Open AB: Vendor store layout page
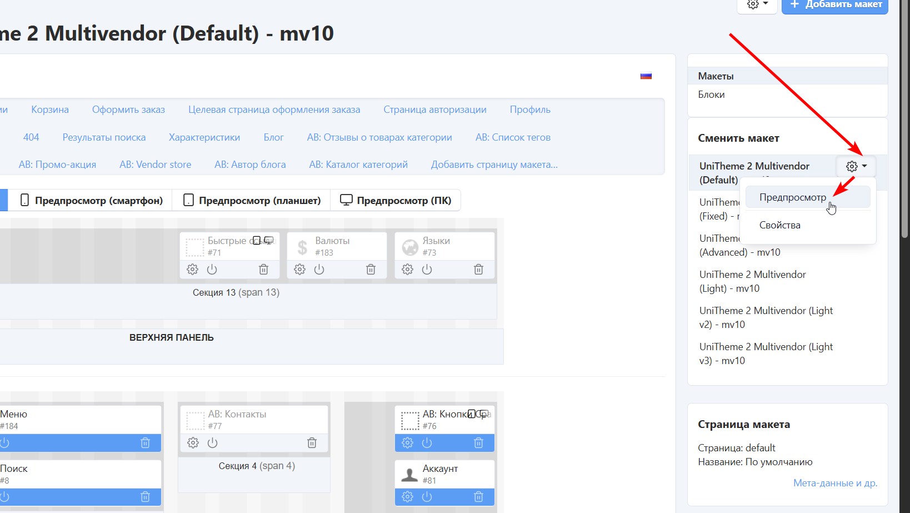 pyautogui.click(x=155, y=165)
